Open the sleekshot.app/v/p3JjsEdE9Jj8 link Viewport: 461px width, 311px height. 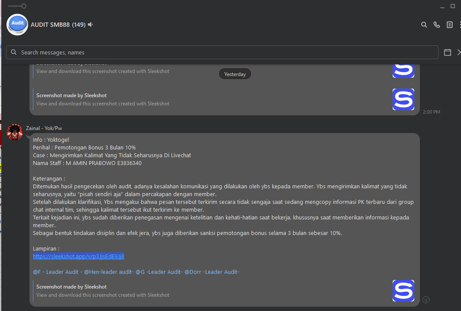coord(78,257)
